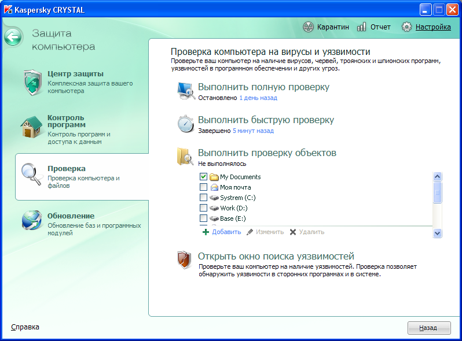Click the Отчет bar chart icon
Image resolution: width=462 pixels, height=341 pixels.
(361, 27)
